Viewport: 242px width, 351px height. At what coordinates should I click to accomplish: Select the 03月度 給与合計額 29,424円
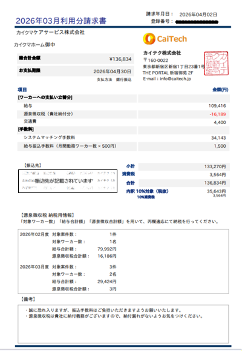point(107,281)
